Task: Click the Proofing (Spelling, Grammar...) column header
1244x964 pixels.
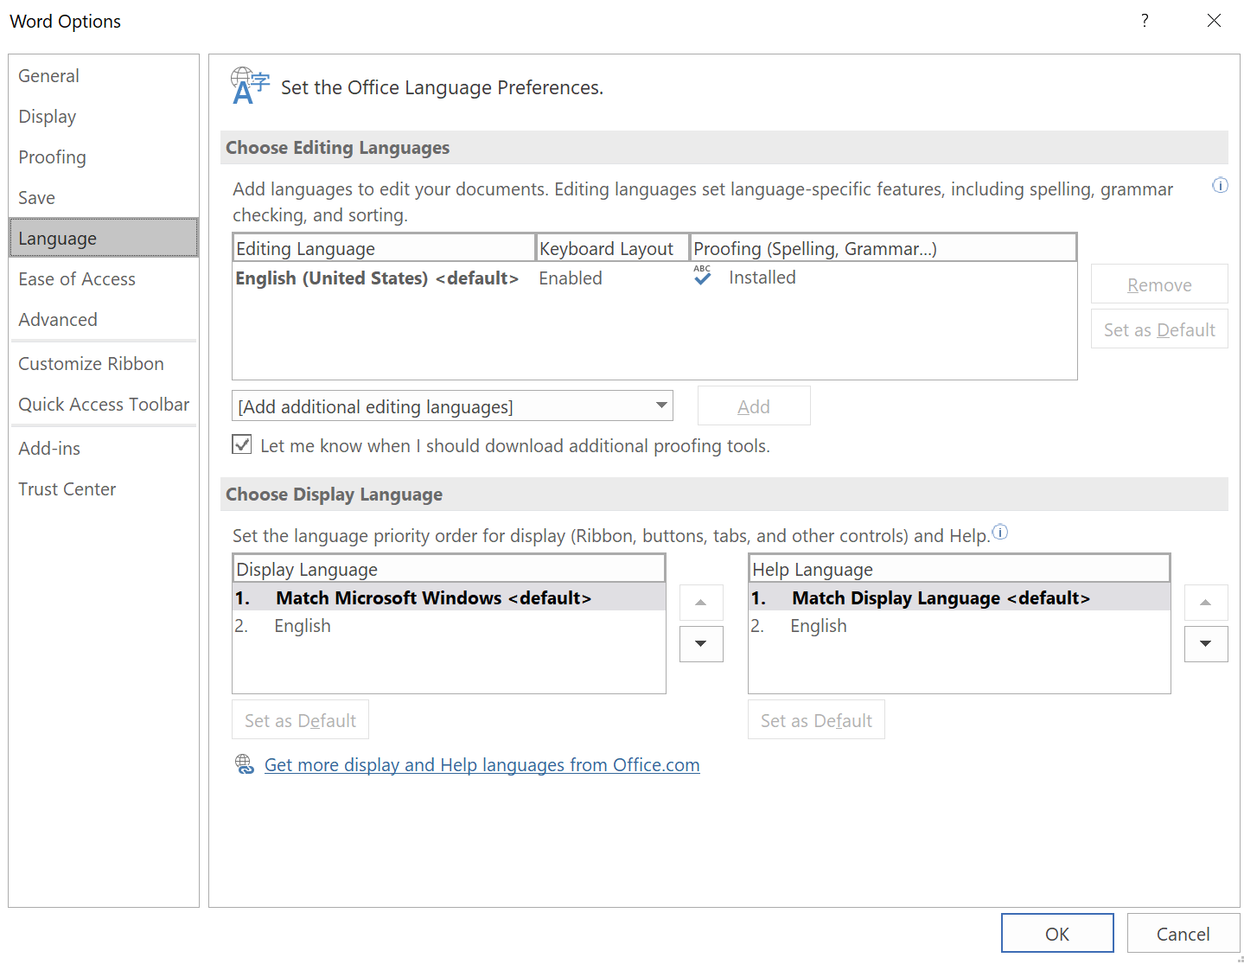Action: [883, 248]
